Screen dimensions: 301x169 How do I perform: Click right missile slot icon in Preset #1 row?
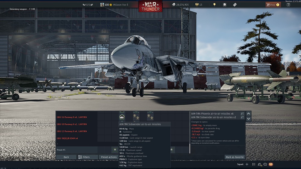point(172,150)
